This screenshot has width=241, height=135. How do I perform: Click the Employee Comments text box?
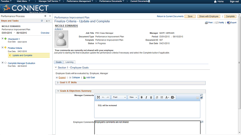[x=147, y=127]
